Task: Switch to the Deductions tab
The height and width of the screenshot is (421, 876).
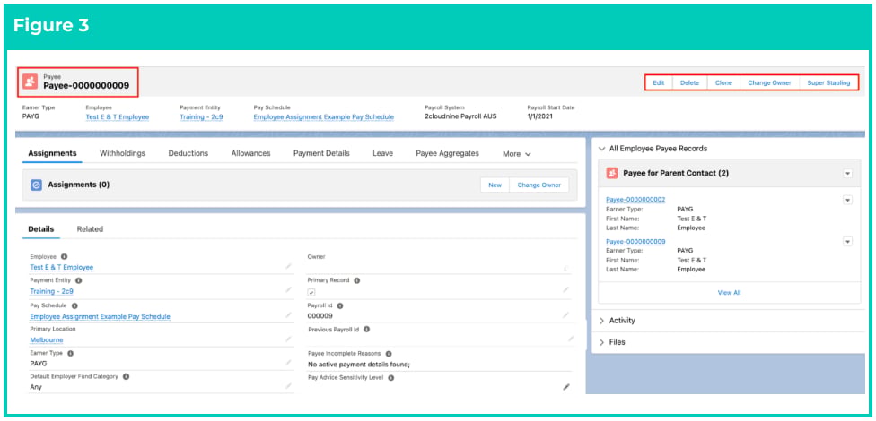Action: pyautogui.click(x=188, y=153)
